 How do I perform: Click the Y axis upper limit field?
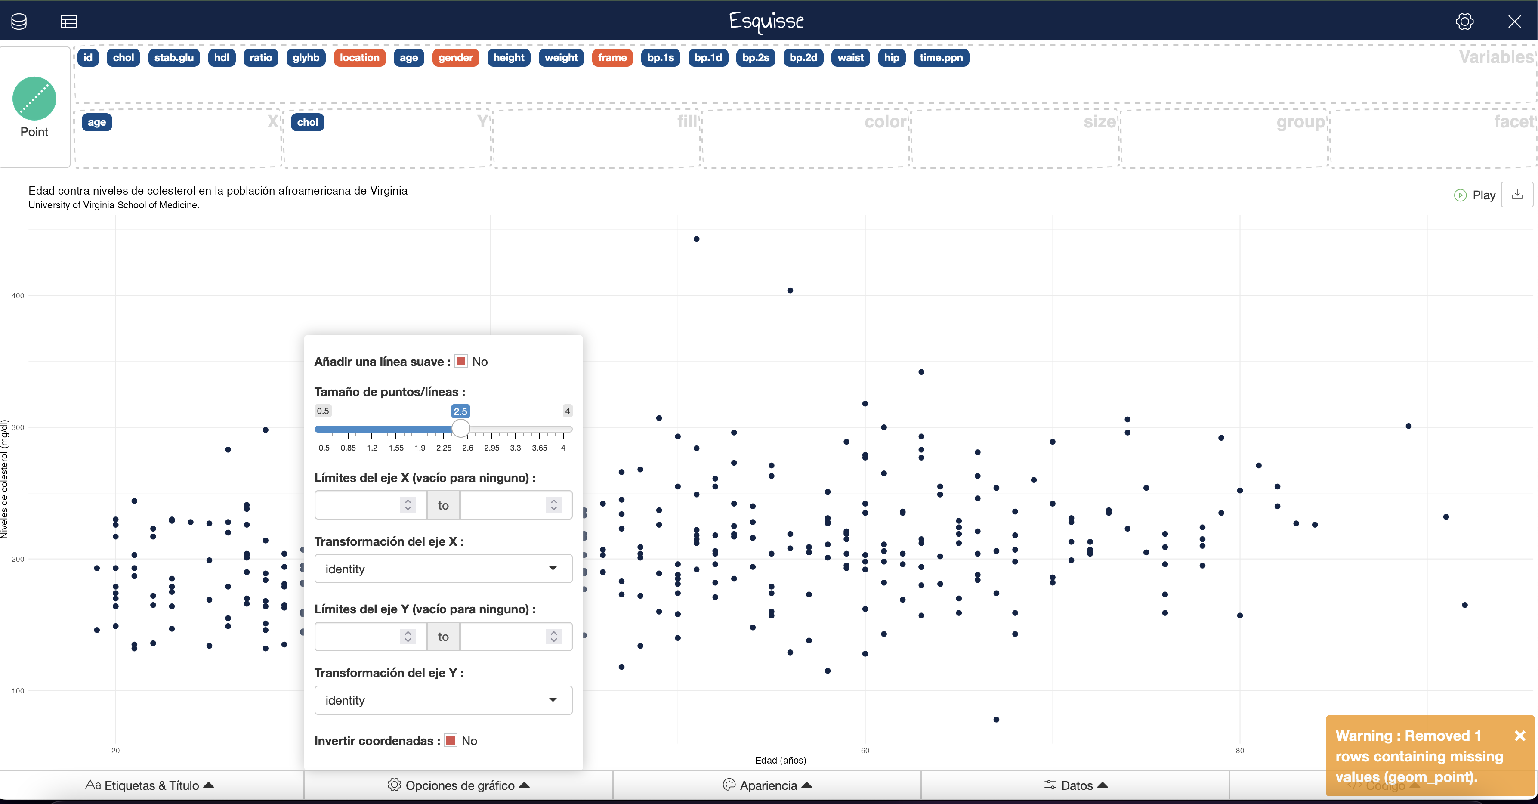point(516,637)
